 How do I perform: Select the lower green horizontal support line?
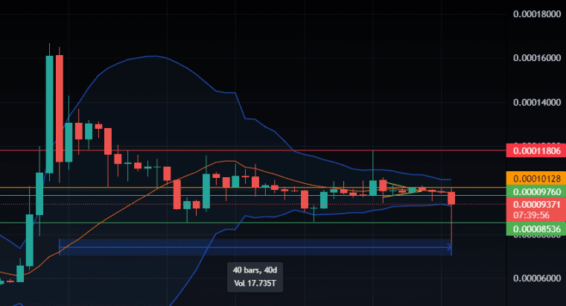(x=252, y=223)
